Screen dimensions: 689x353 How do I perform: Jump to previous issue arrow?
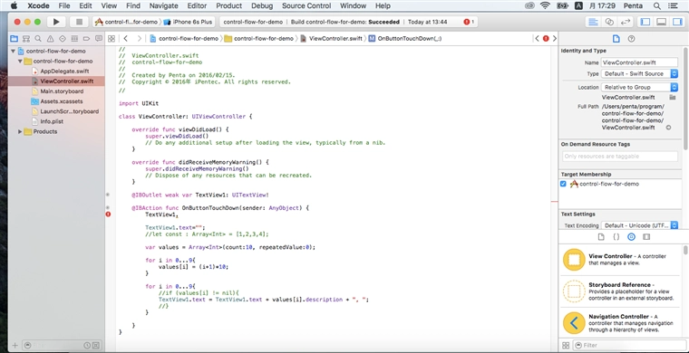tap(537, 39)
